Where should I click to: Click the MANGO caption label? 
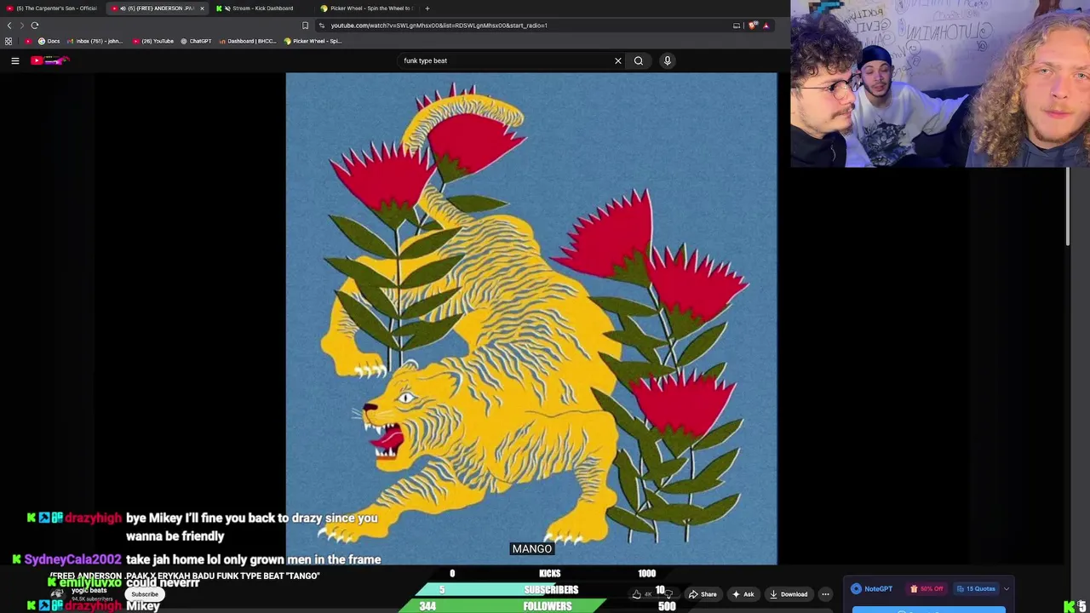pos(532,549)
